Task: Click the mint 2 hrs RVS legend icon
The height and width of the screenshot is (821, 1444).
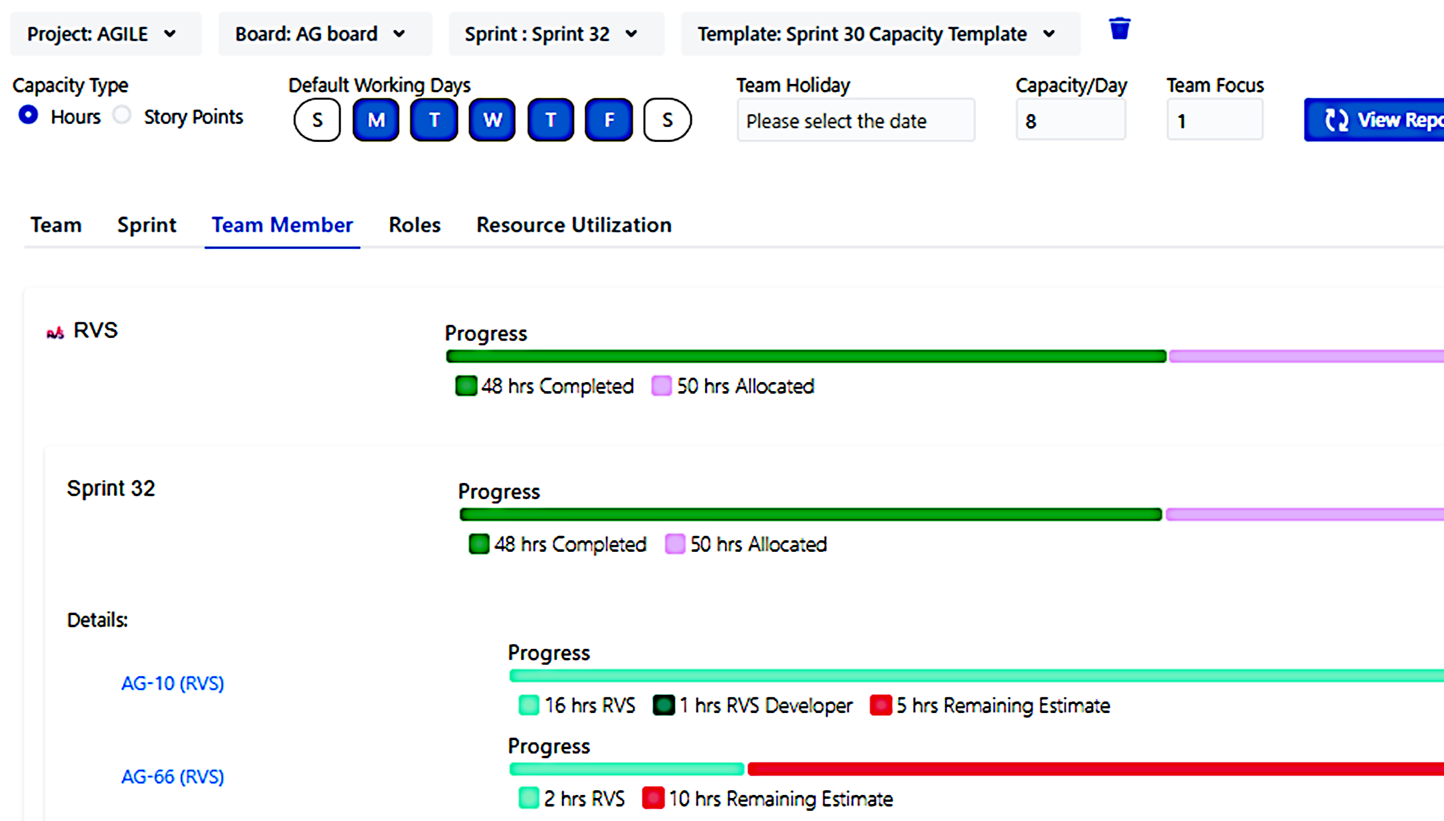Action: (529, 798)
